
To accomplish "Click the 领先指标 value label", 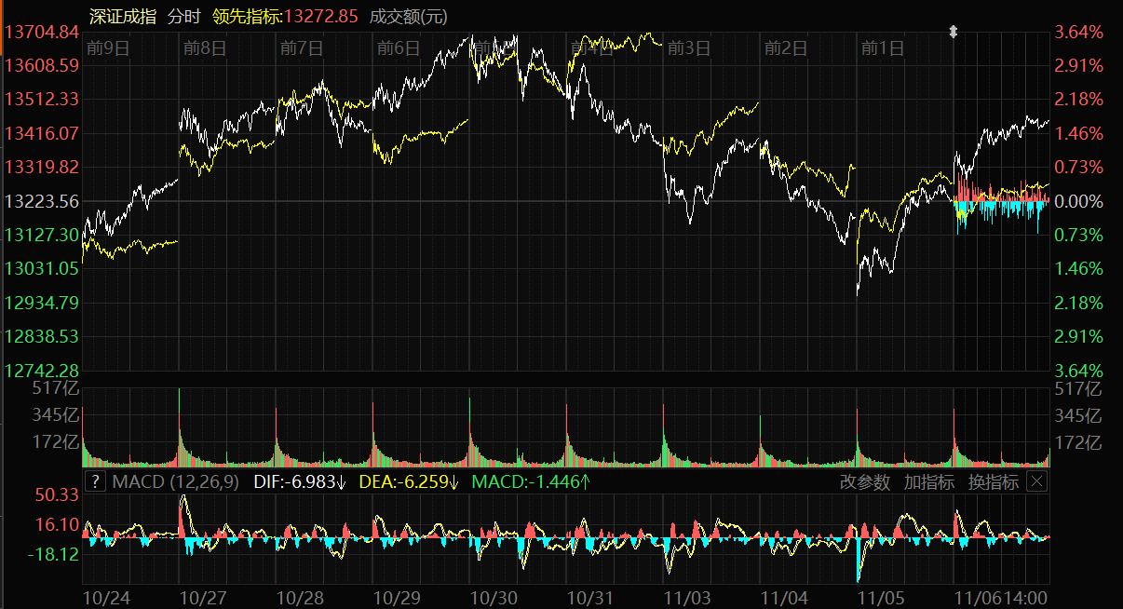I will [x=285, y=16].
